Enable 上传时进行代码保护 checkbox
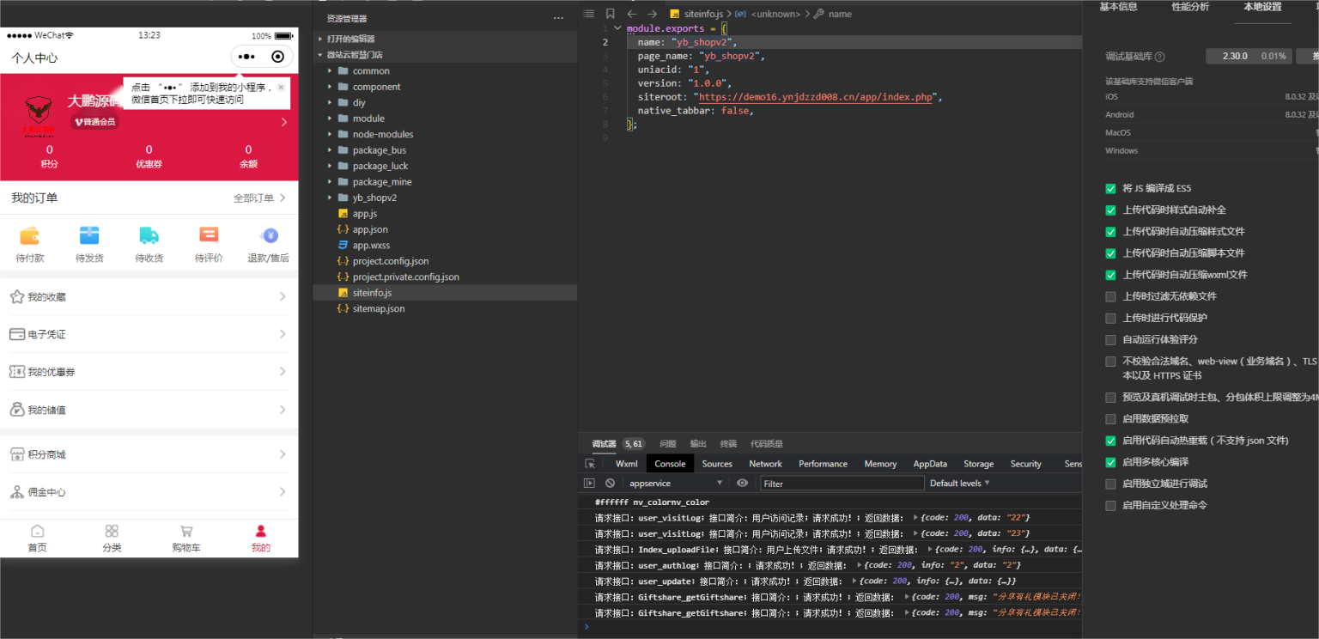Screen dimensions: 1319x639 coord(1110,318)
